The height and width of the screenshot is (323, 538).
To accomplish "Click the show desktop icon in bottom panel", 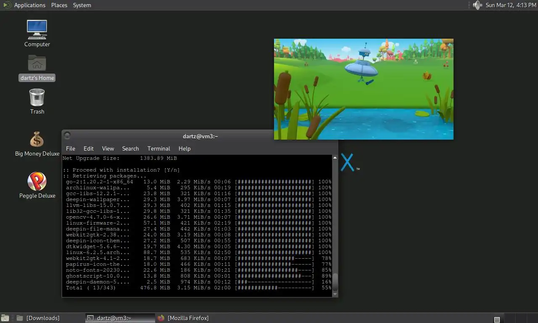I will pos(5,318).
